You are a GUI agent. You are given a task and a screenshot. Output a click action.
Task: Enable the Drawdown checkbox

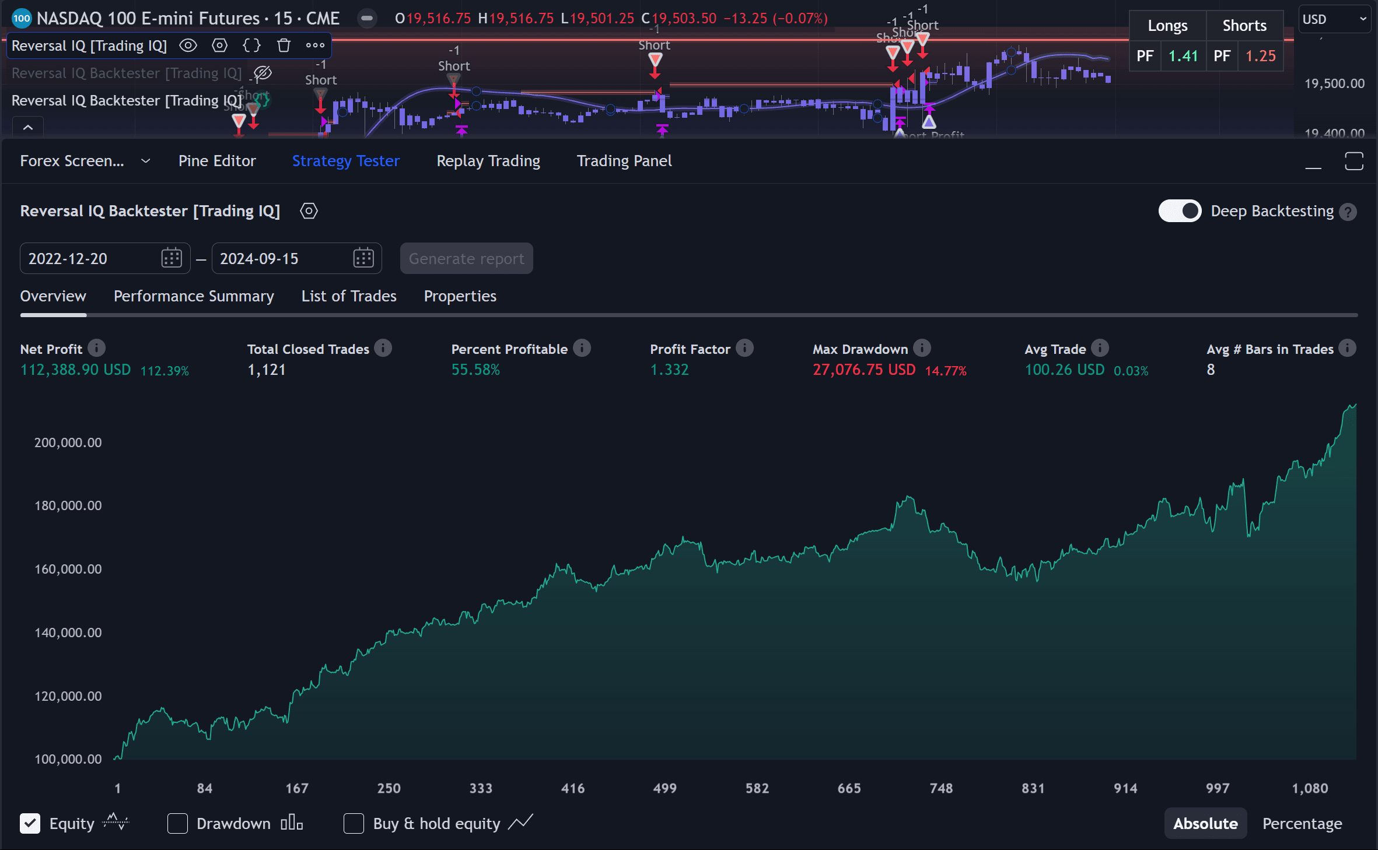[177, 823]
